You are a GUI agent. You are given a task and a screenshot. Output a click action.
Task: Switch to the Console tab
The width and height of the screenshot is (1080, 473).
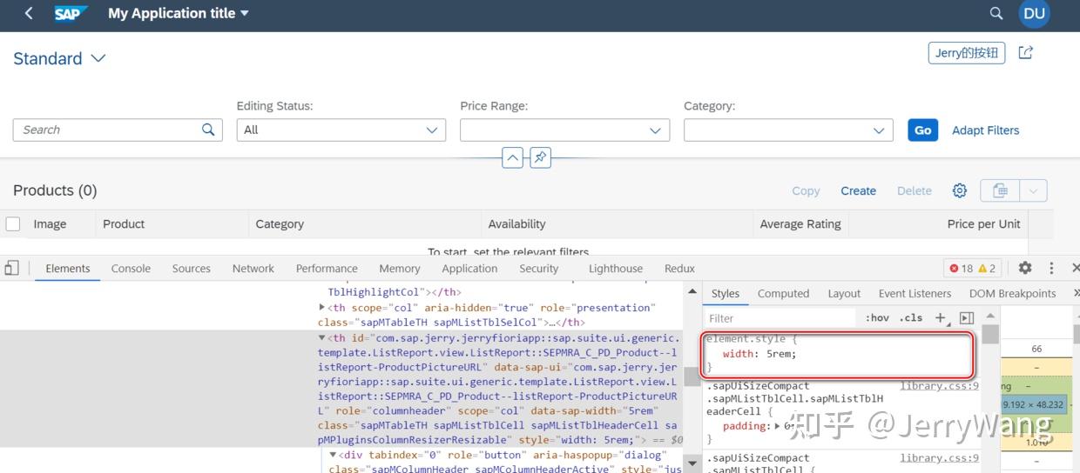point(131,269)
